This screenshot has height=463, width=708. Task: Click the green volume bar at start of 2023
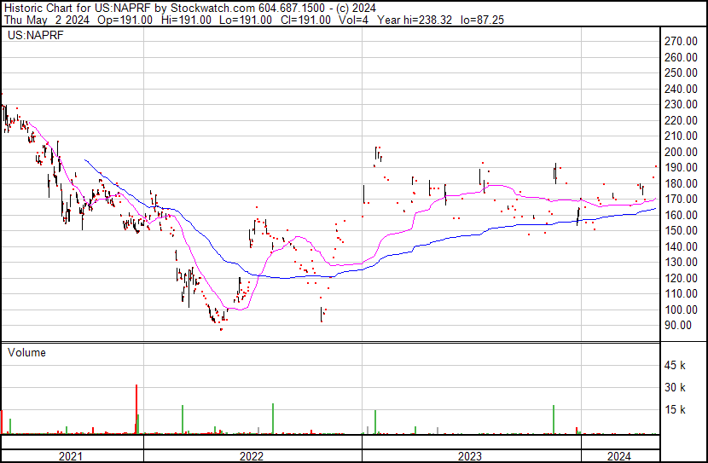click(375, 422)
